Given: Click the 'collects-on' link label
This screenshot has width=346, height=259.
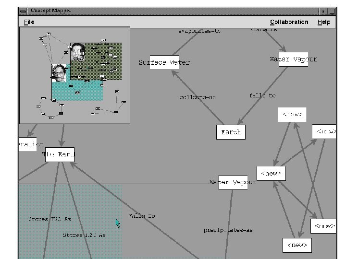Looking at the screenshot, I should click(198, 97).
